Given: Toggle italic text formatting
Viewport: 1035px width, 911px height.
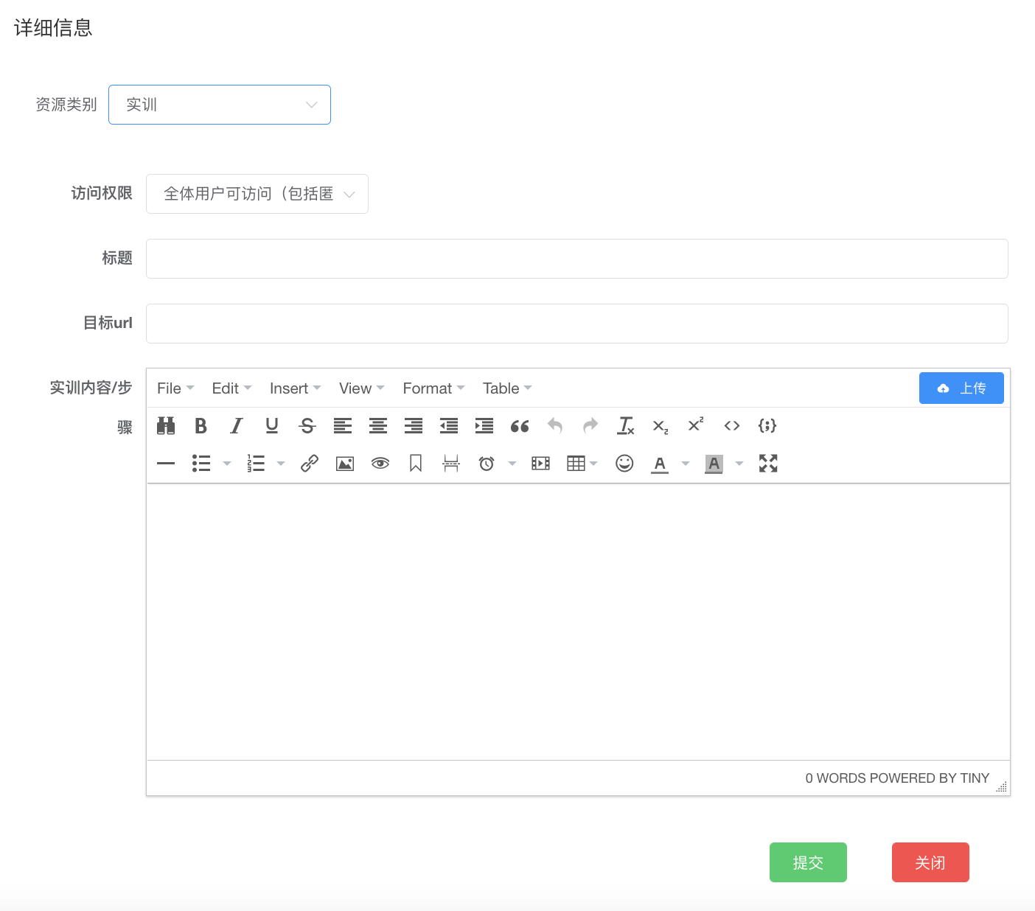Looking at the screenshot, I should [236, 425].
